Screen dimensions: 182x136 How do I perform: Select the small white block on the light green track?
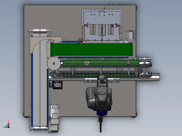click(87, 64)
